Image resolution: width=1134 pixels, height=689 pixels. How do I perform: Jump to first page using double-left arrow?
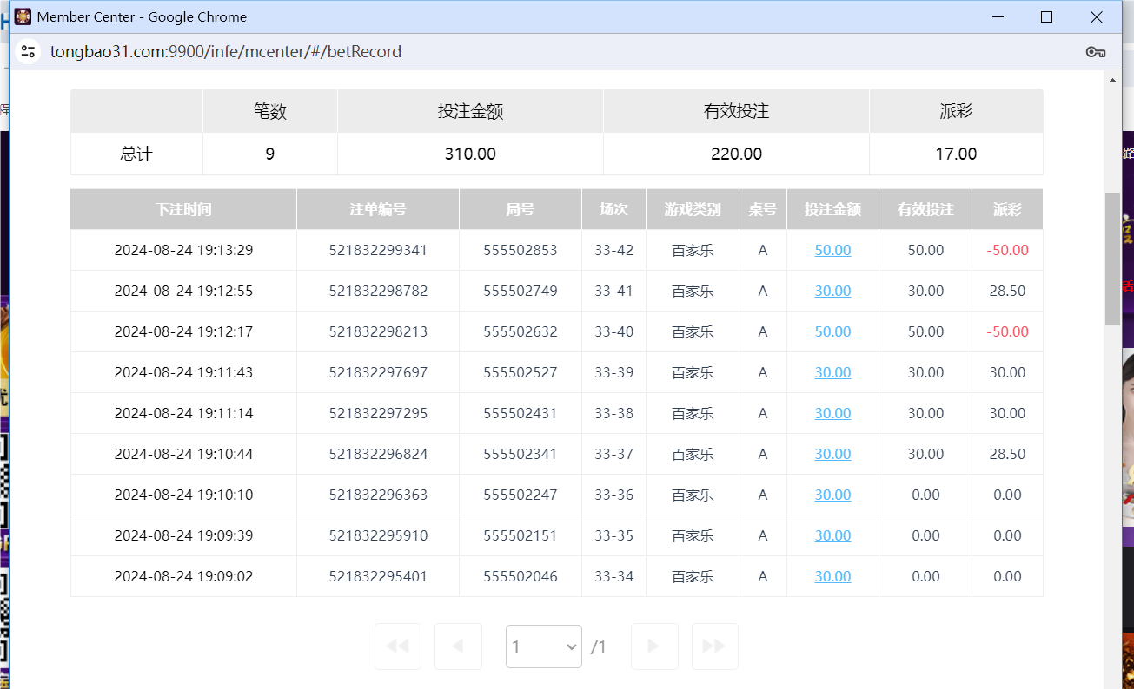coord(397,646)
